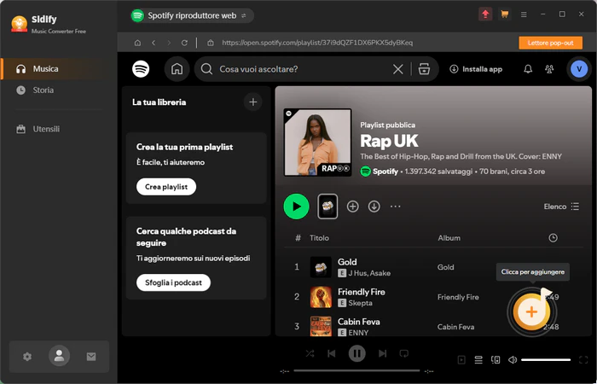Skip to previous track

tap(332, 353)
